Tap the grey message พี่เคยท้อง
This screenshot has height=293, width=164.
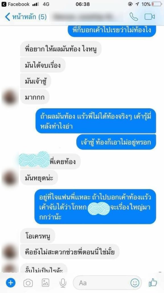click(50, 162)
